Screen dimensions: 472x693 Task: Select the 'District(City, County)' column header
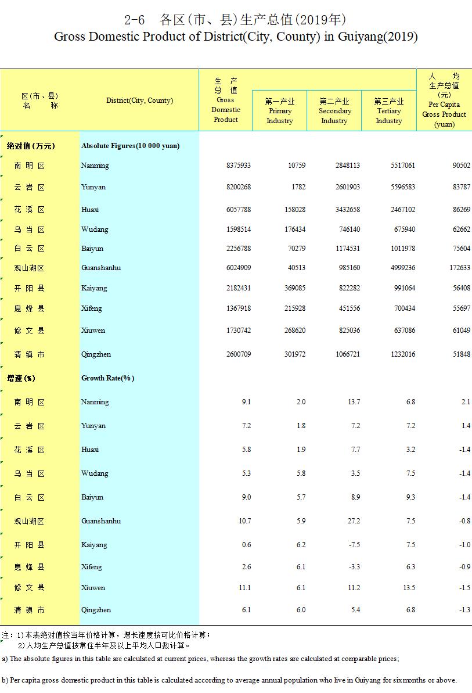139,100
